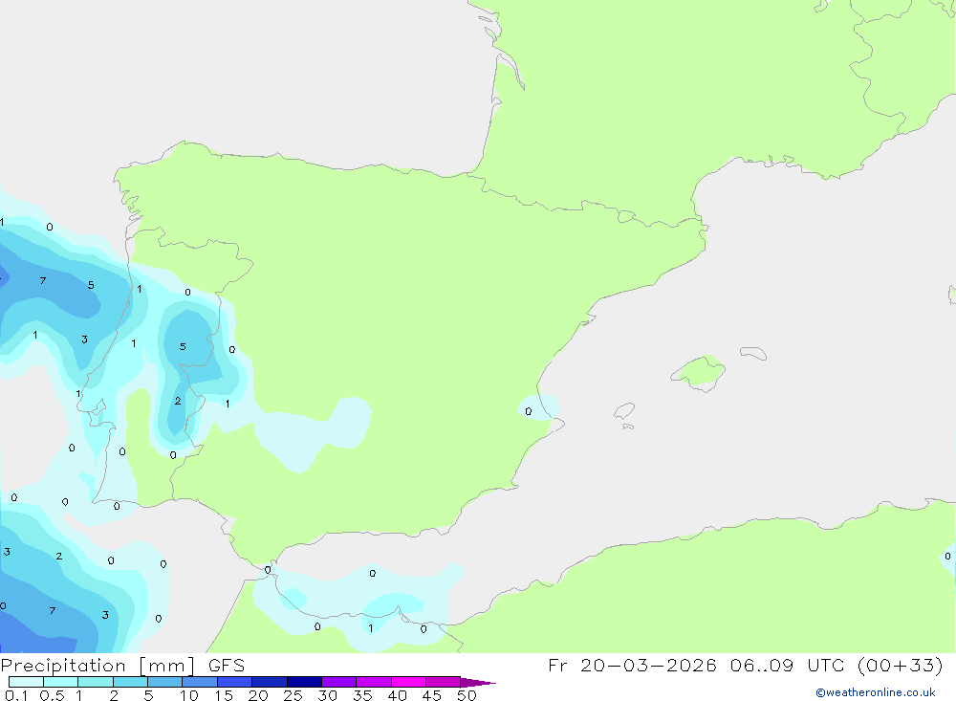Click the legend scale label "0.5"
956x701 pixels.
(x=52, y=695)
